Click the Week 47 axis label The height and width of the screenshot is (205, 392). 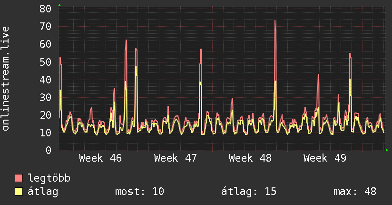176,158
